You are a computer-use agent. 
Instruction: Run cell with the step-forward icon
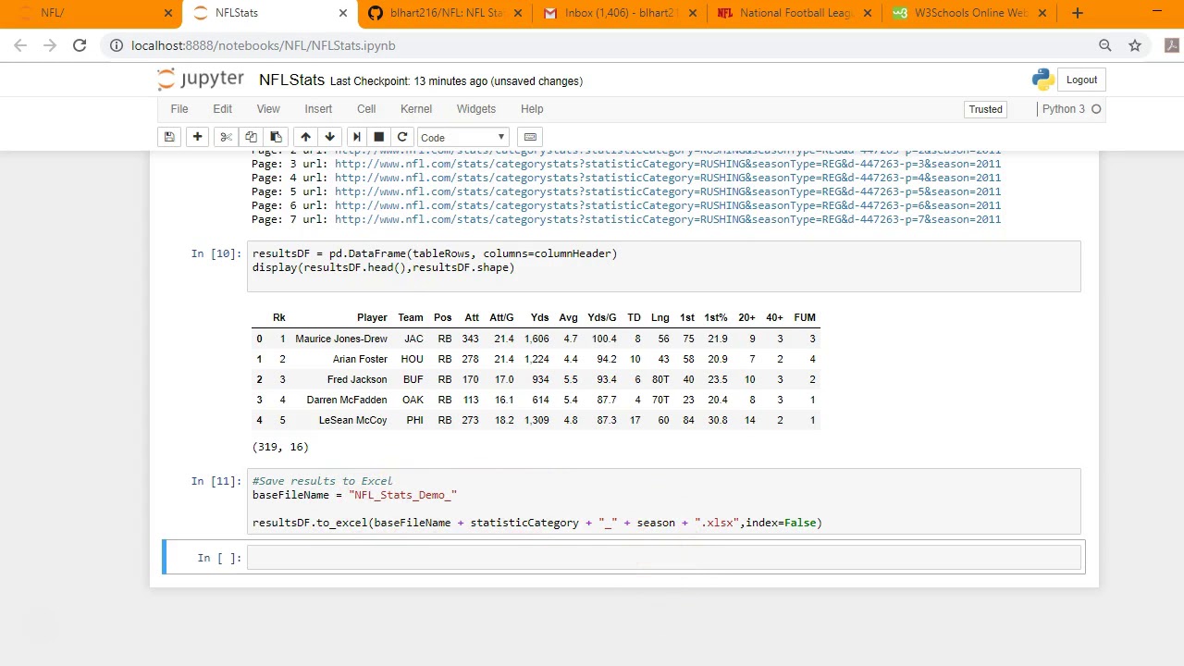point(356,137)
